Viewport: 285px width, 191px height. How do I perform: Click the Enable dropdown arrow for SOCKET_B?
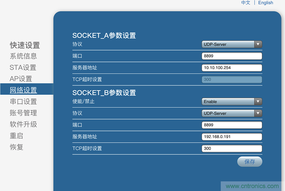pyautogui.click(x=258, y=101)
